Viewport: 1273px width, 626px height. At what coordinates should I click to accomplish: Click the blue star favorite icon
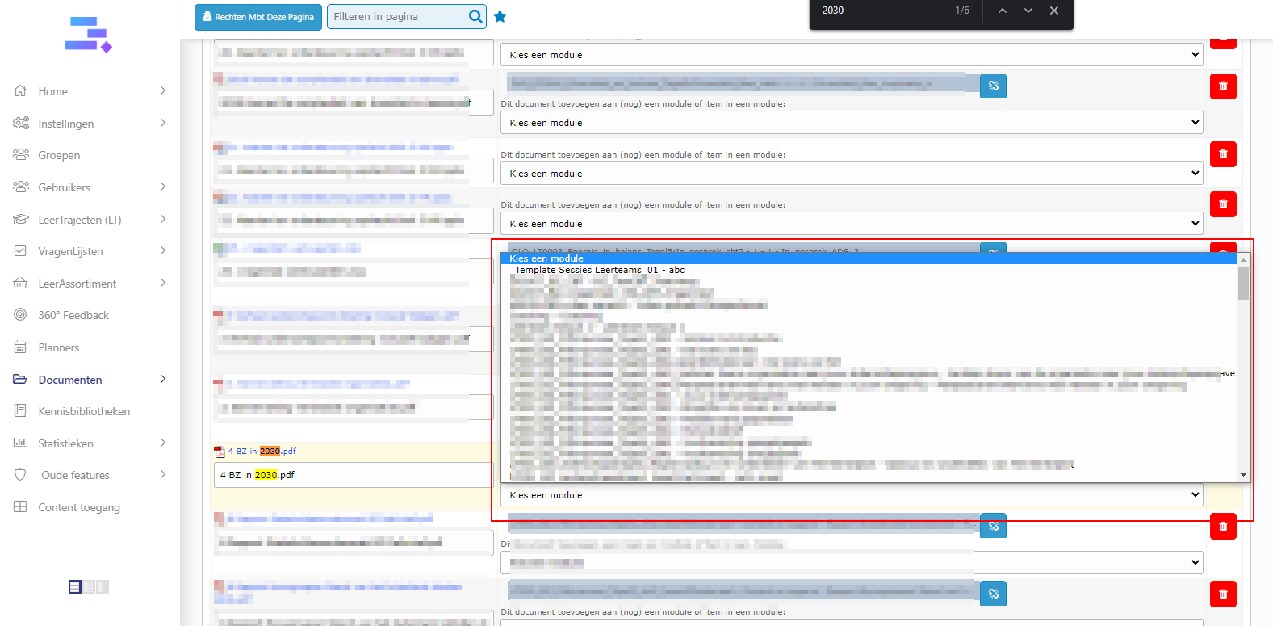click(500, 16)
